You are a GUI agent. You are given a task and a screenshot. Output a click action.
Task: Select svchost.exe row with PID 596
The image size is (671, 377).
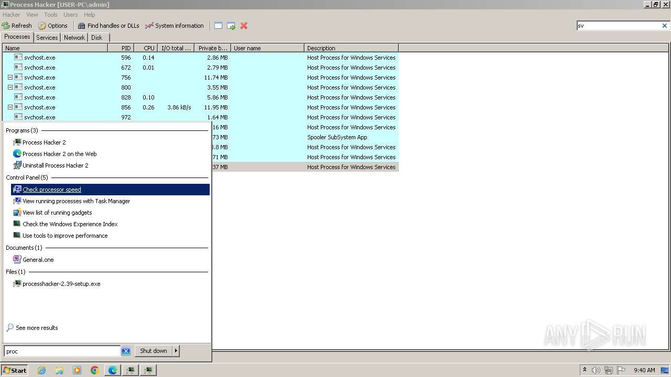click(201, 58)
